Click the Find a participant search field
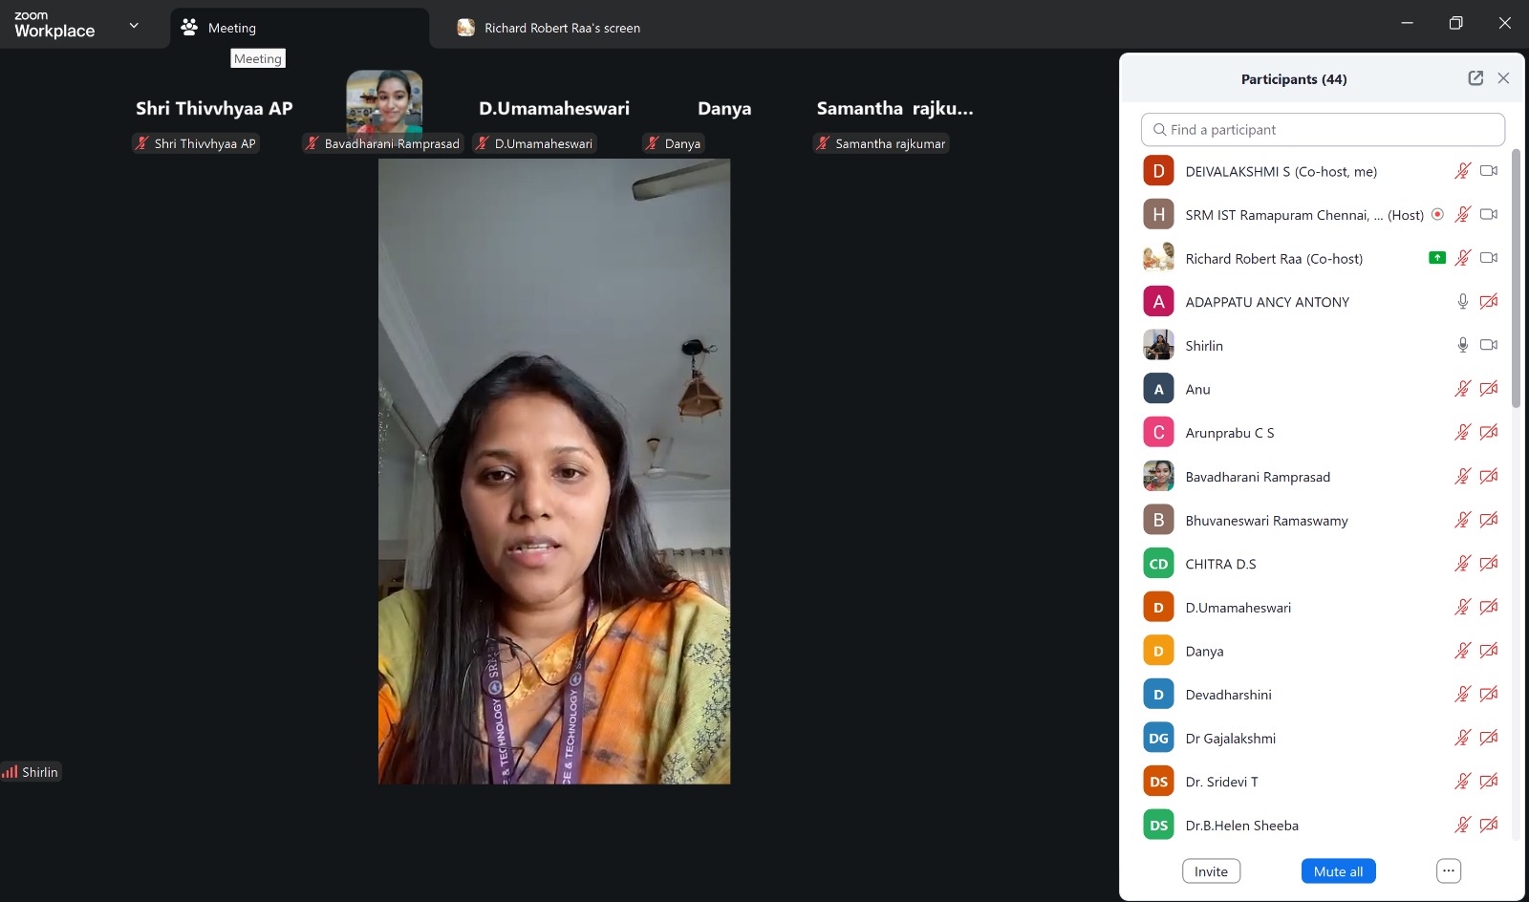 coord(1323,130)
